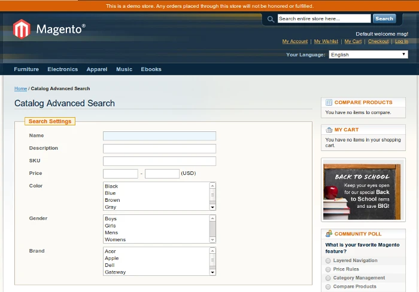Image resolution: width=419 pixels, height=292 pixels.
Task: Select Womens in the Gender list
Action: click(157, 239)
